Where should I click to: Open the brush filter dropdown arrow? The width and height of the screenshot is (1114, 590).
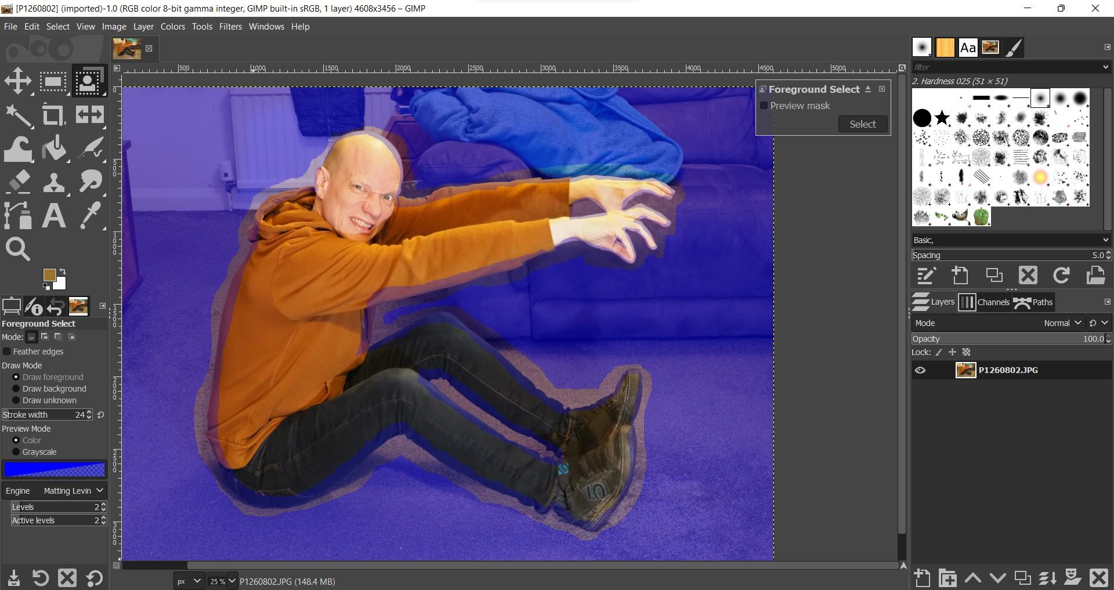pyautogui.click(x=1105, y=67)
